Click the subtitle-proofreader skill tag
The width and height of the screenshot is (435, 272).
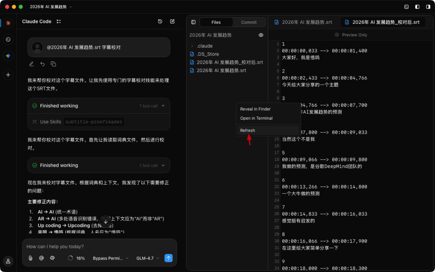(94, 122)
